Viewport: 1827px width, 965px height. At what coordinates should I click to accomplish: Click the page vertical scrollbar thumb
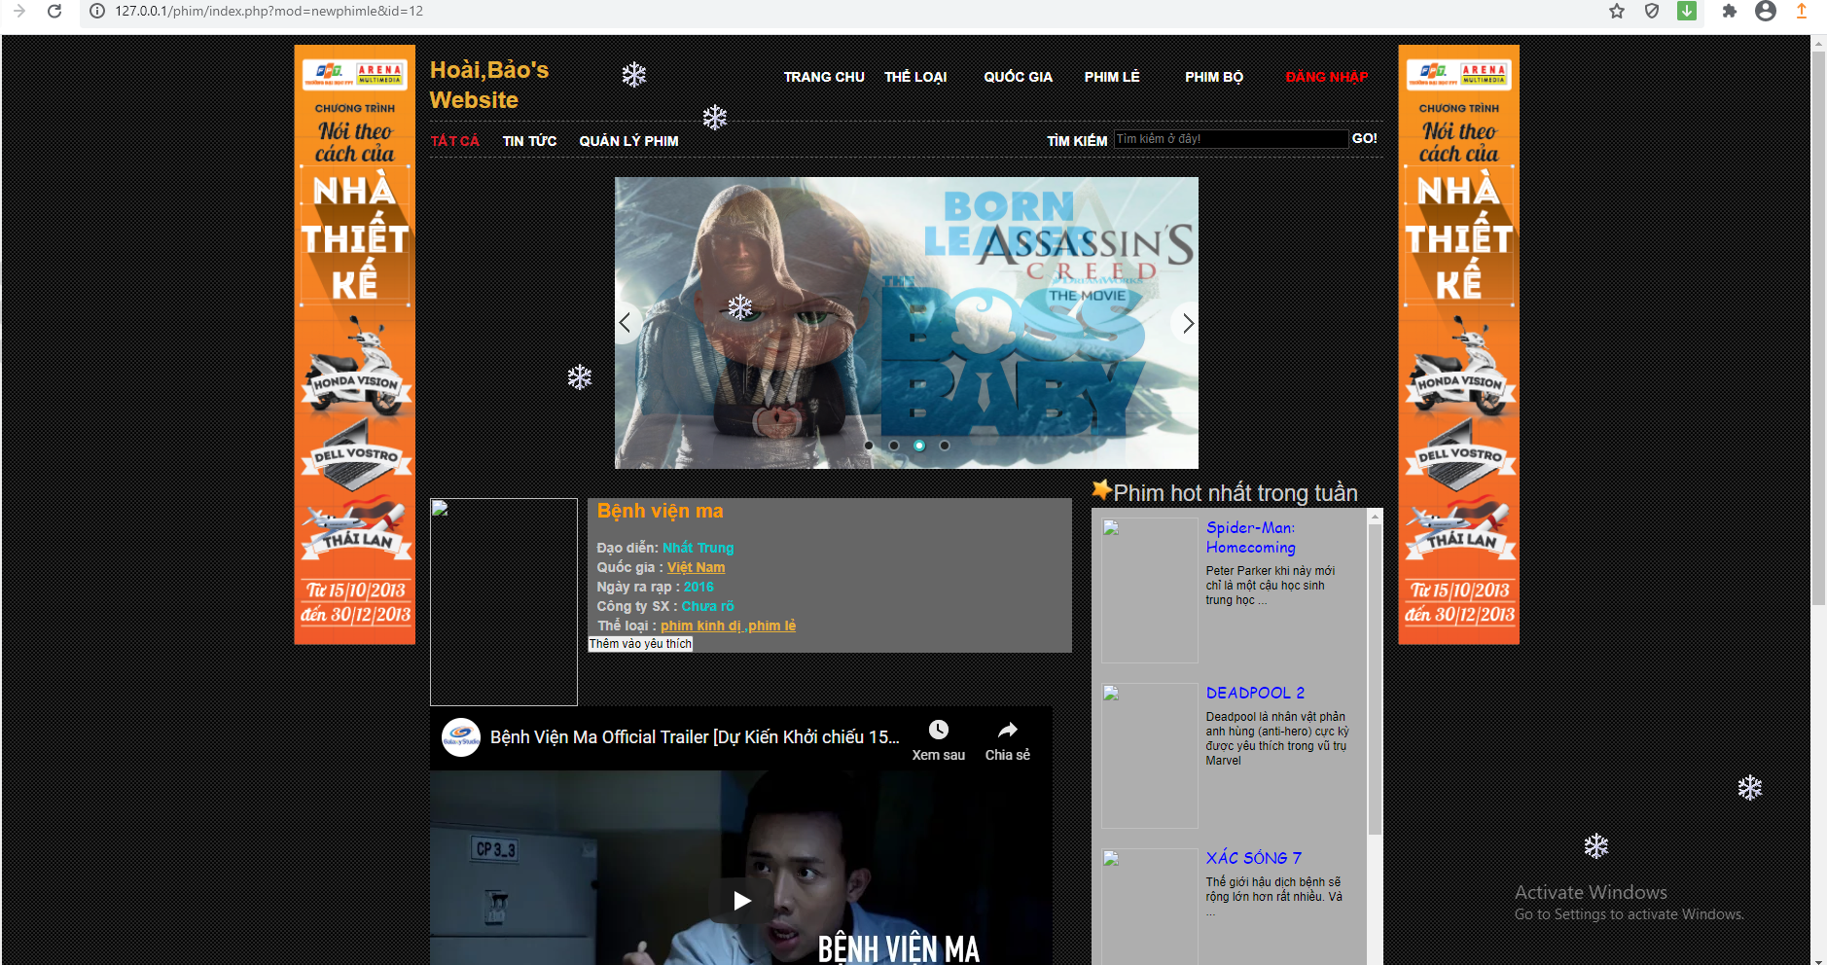click(x=1818, y=328)
